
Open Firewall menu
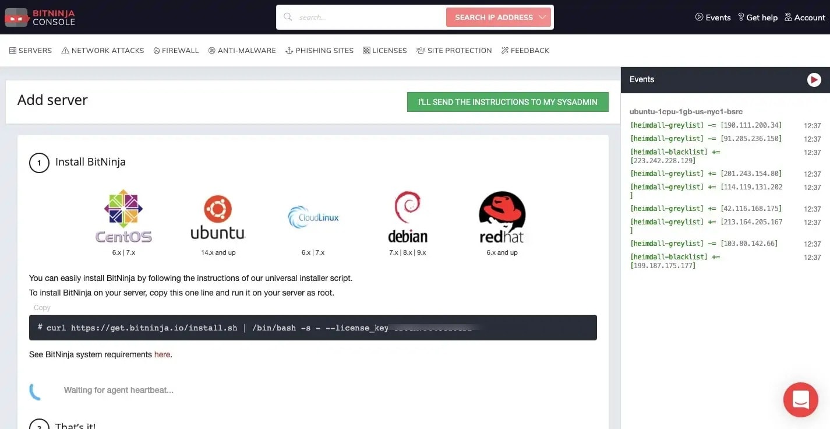tap(176, 51)
